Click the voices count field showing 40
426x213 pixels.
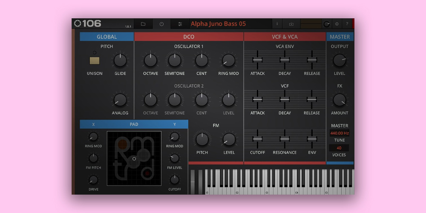coord(339,148)
